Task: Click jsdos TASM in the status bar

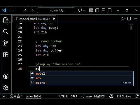Action: point(34,96)
